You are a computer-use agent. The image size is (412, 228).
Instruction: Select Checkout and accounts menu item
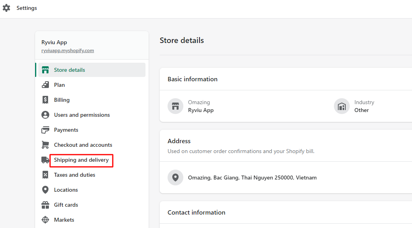(83, 145)
